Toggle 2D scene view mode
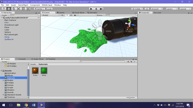Screen dimensions: 193x108 click(x=62, y=15)
